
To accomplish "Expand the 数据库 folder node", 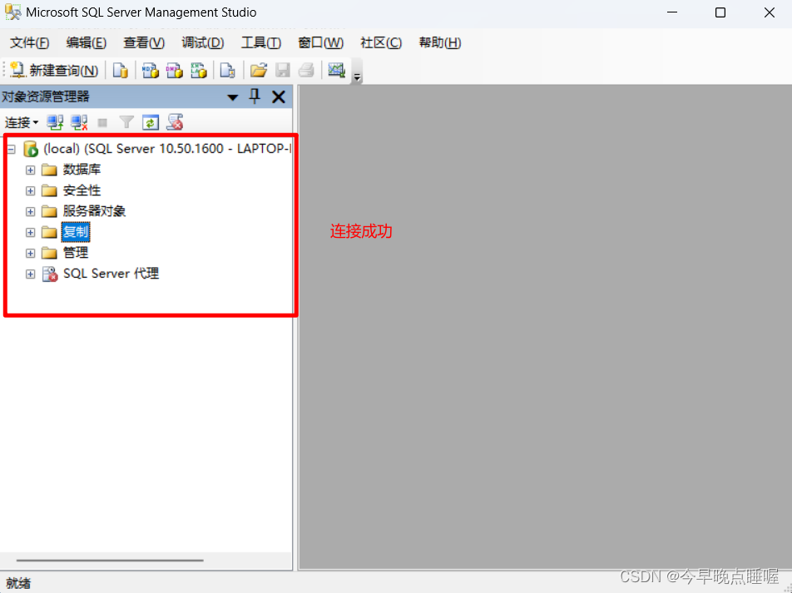I will point(30,170).
